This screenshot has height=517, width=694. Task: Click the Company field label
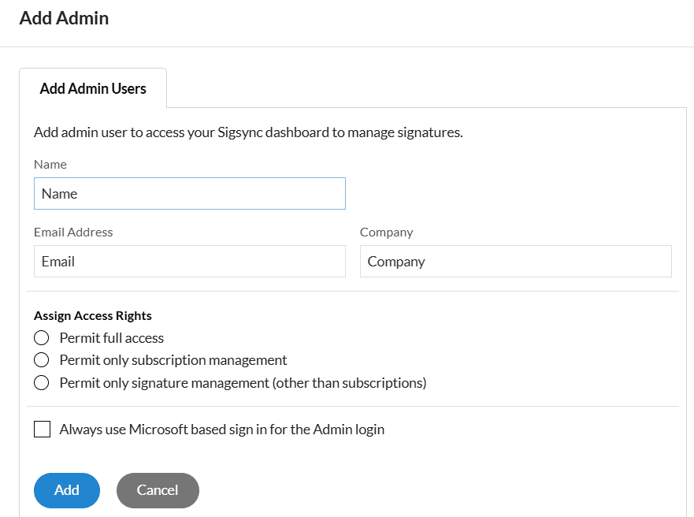point(386,232)
